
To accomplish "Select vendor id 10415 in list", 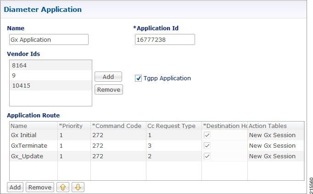I will (50, 86).
